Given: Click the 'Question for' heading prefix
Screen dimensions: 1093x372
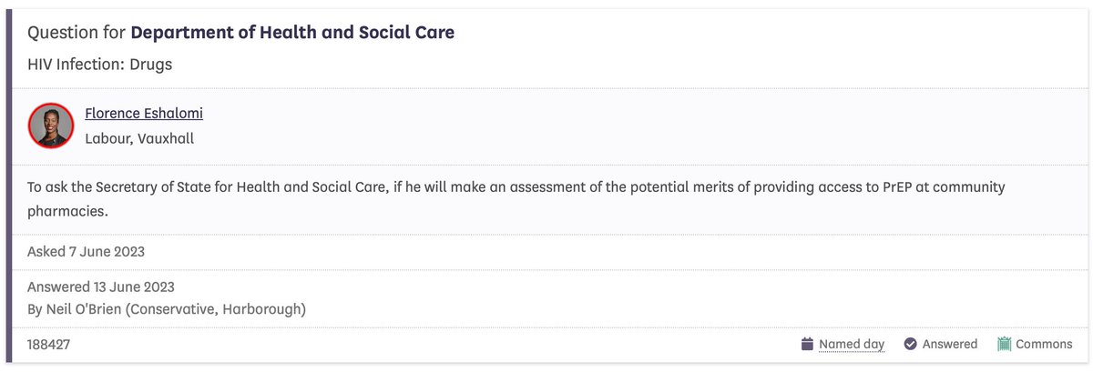Looking at the screenshot, I should pos(77,33).
